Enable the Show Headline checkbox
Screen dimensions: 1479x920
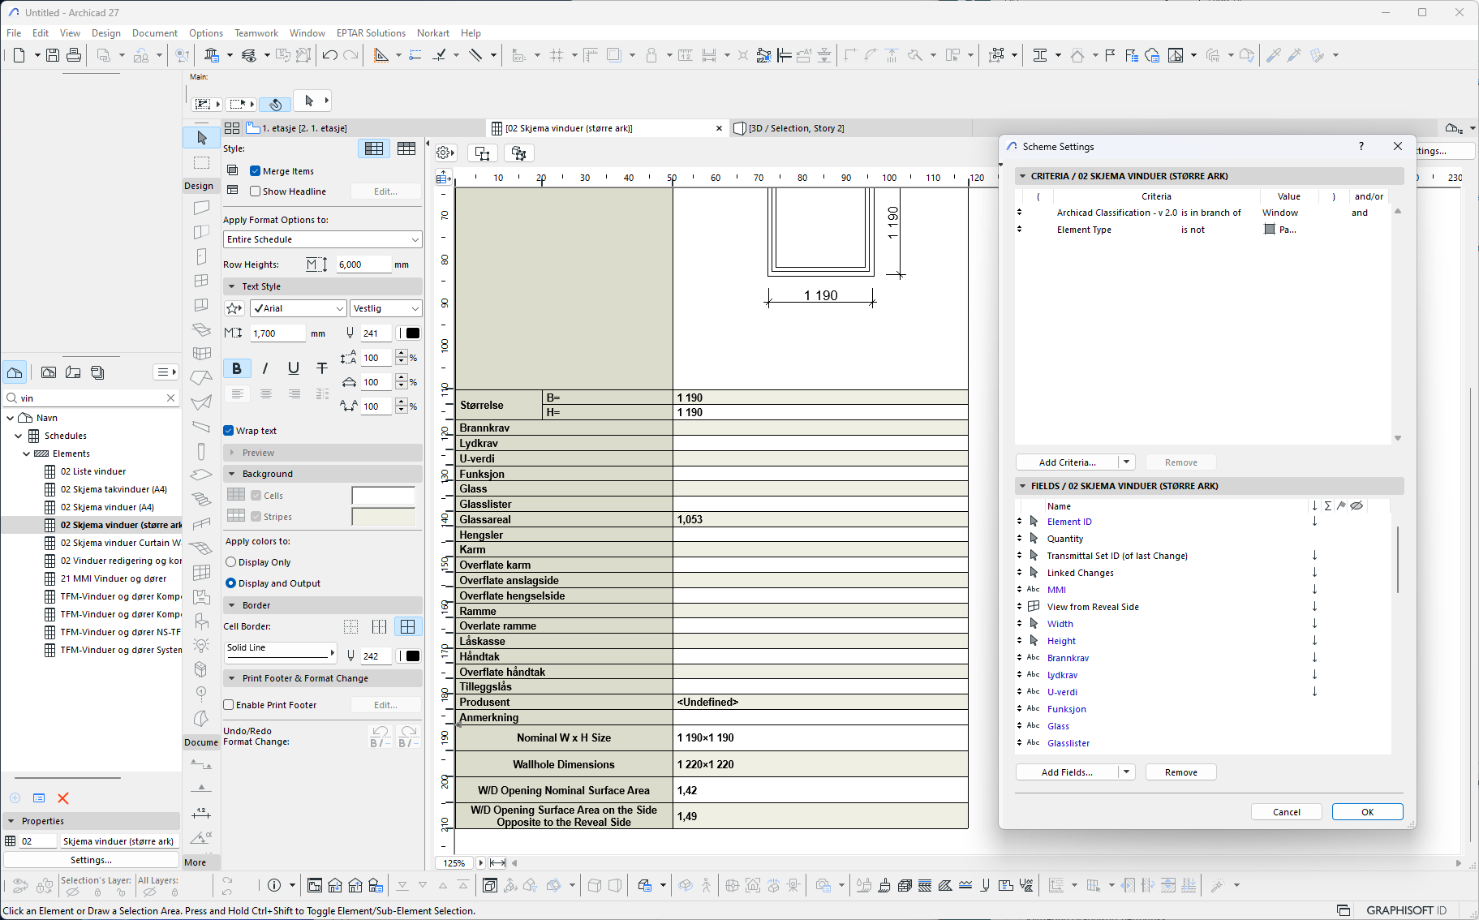(x=255, y=191)
